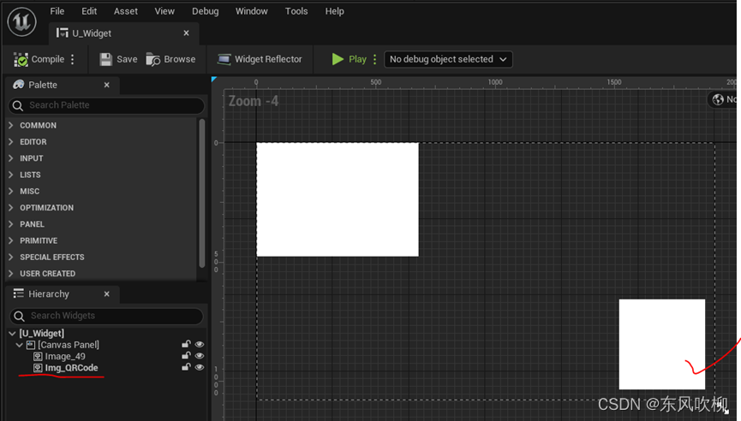Select the U_Widget editor tab
The image size is (741, 421).
click(124, 33)
